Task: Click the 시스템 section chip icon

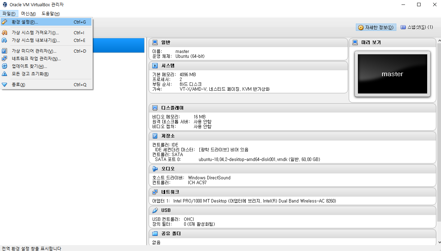Action: coord(155,66)
